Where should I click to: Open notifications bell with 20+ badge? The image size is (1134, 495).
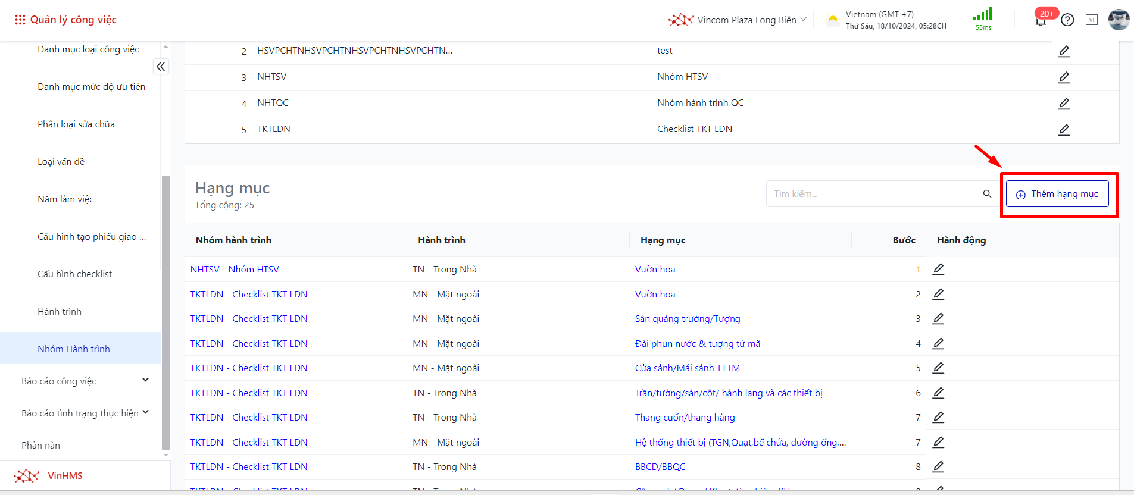point(1041,21)
